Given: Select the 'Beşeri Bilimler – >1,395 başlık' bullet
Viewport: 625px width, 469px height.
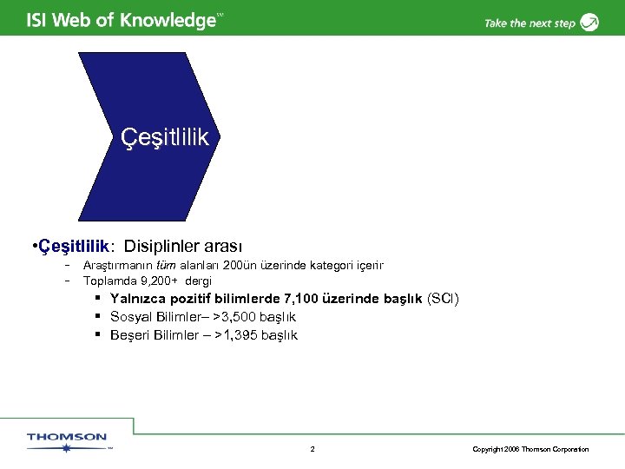Looking at the screenshot, I should (204, 335).
